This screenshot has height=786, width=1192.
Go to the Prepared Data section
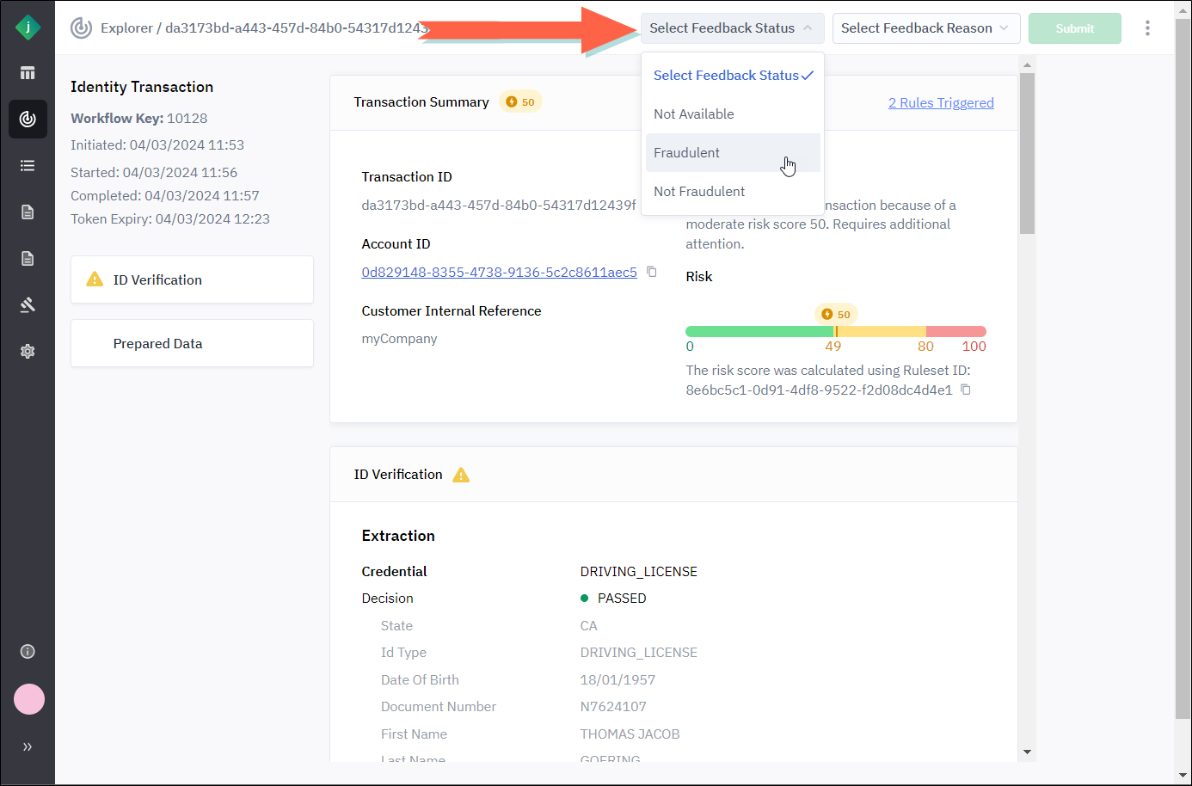pyautogui.click(x=192, y=344)
